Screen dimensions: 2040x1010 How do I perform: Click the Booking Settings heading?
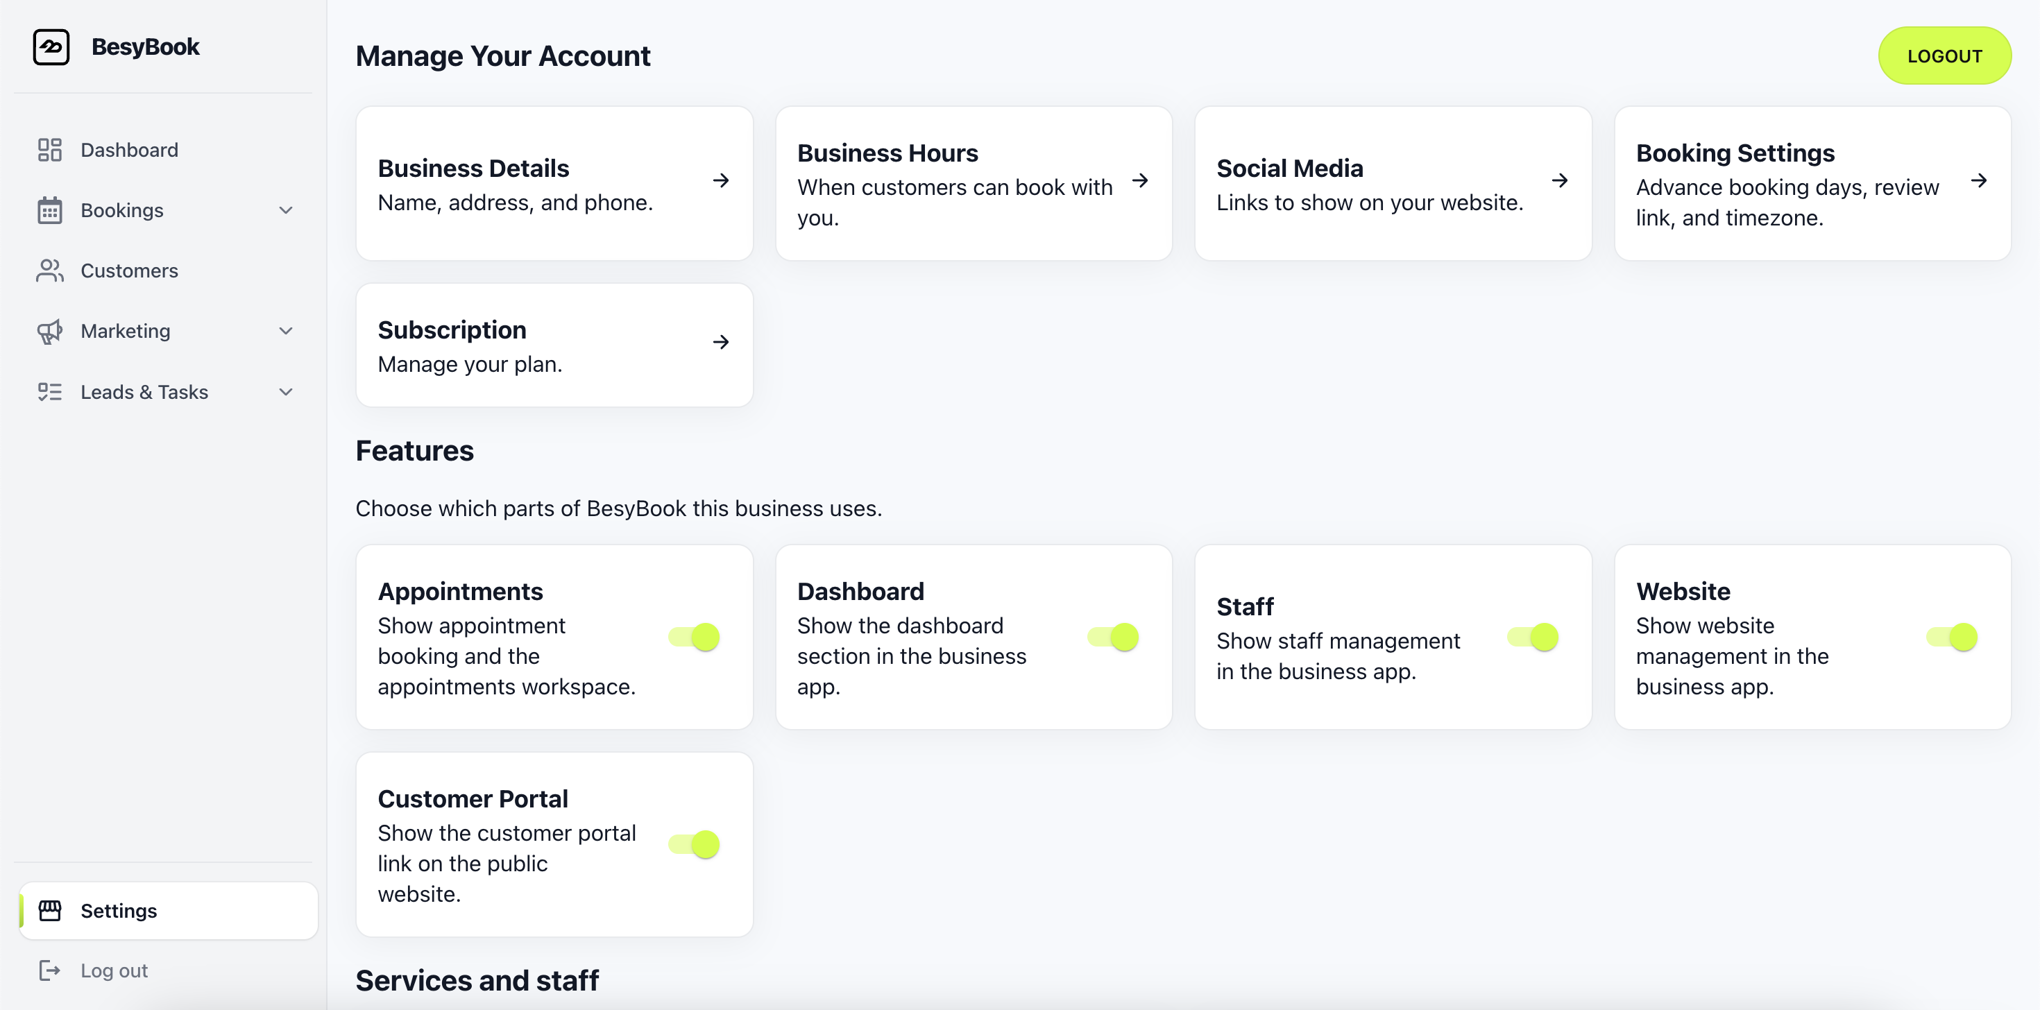(x=1735, y=153)
